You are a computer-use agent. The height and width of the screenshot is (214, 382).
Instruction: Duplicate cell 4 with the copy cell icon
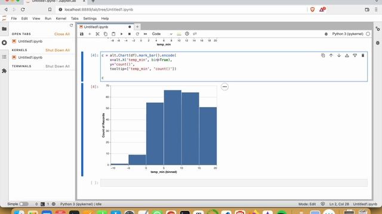(x=323, y=55)
